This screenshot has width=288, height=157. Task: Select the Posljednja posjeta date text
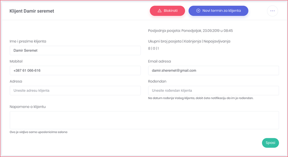(191, 31)
